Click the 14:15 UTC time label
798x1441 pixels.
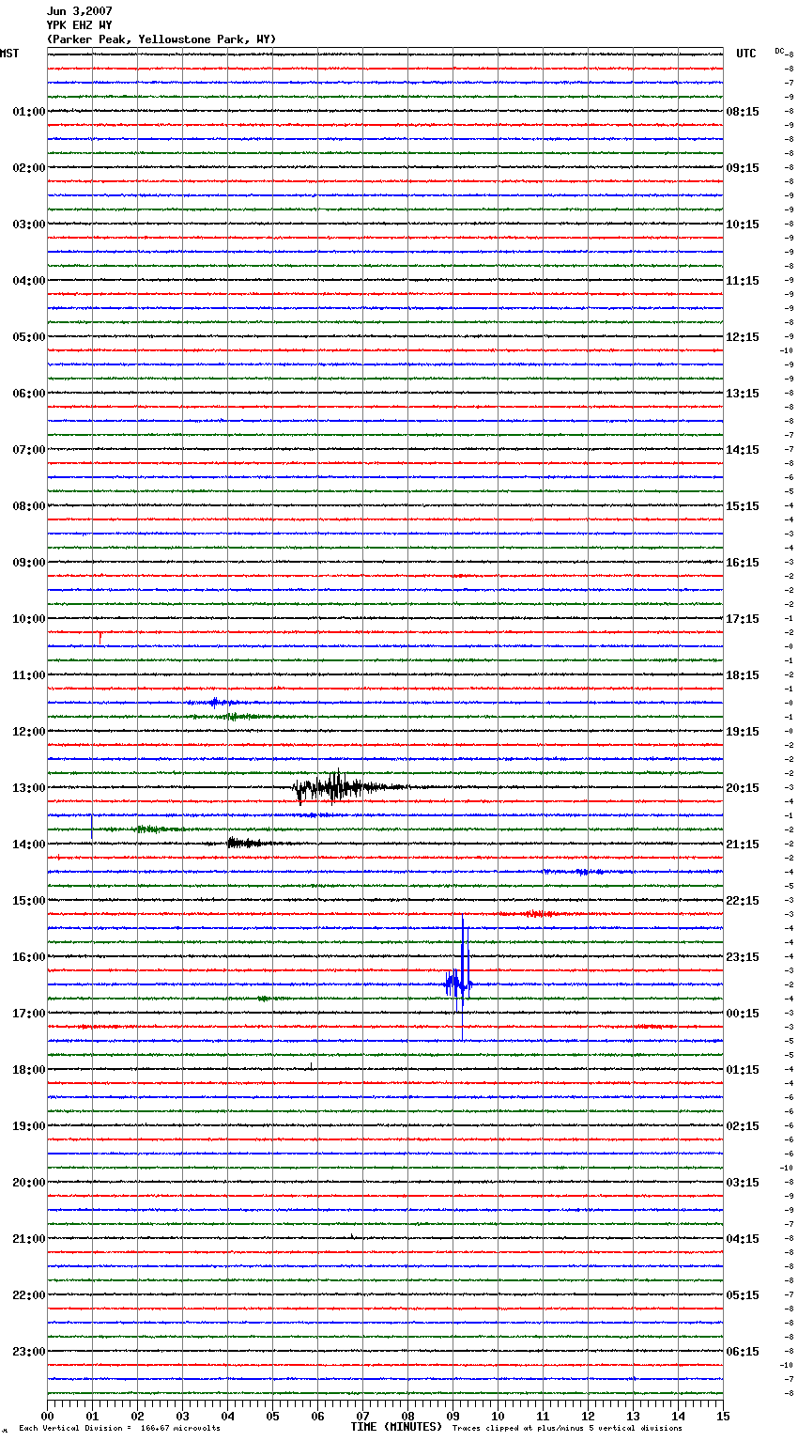pos(743,450)
